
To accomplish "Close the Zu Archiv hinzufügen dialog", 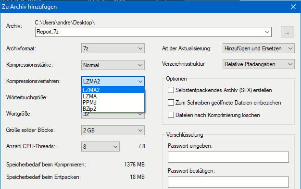I will [x=293, y=7].
